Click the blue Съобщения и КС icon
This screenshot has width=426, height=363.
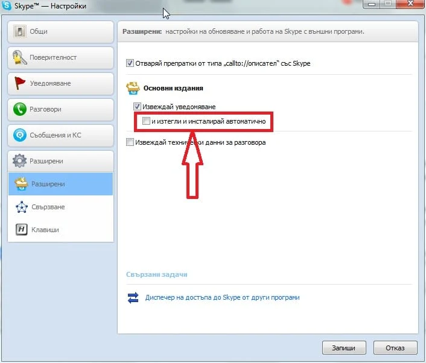pyautogui.click(x=19, y=135)
